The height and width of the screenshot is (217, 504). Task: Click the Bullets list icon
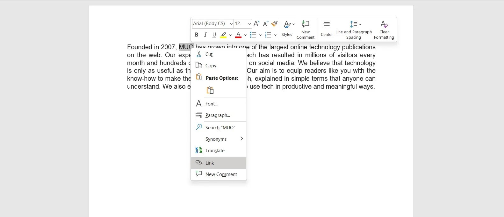point(253,35)
